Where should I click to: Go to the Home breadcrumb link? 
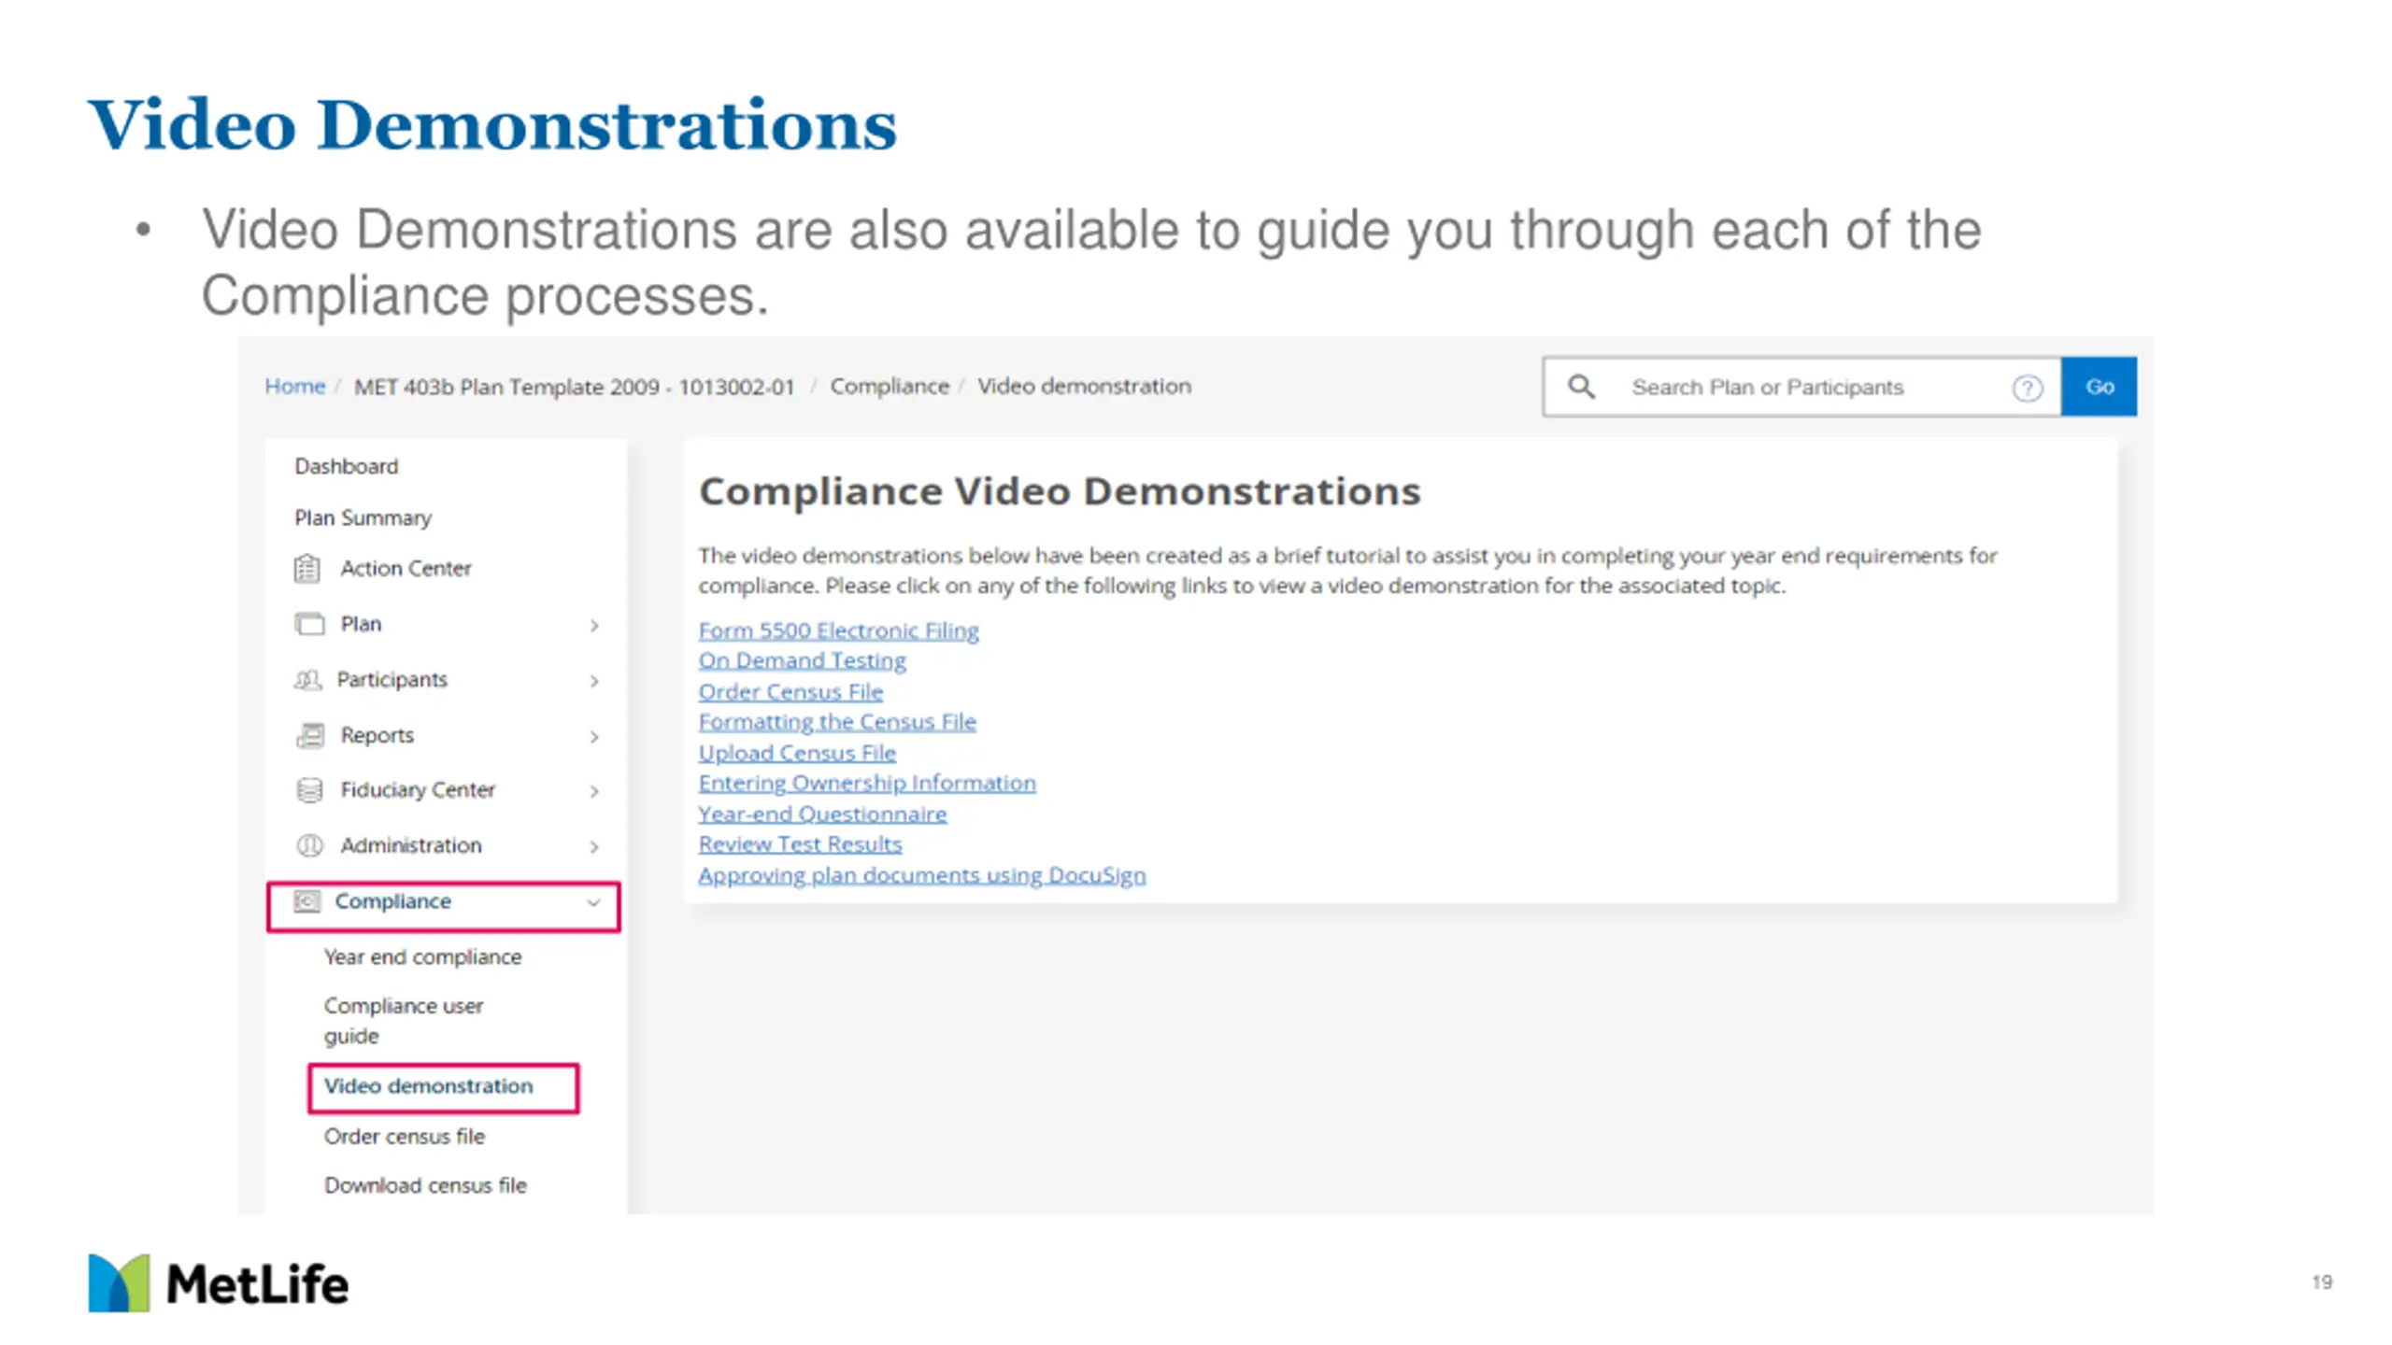[294, 386]
